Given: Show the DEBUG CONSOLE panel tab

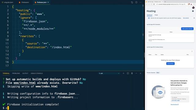Looking at the screenshot, I should (x=37, y=73).
